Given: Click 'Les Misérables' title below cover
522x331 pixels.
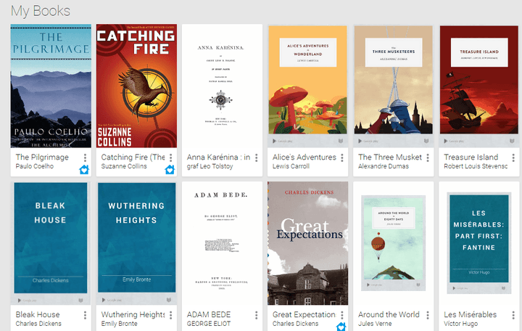Looking at the screenshot, I should (470, 314).
